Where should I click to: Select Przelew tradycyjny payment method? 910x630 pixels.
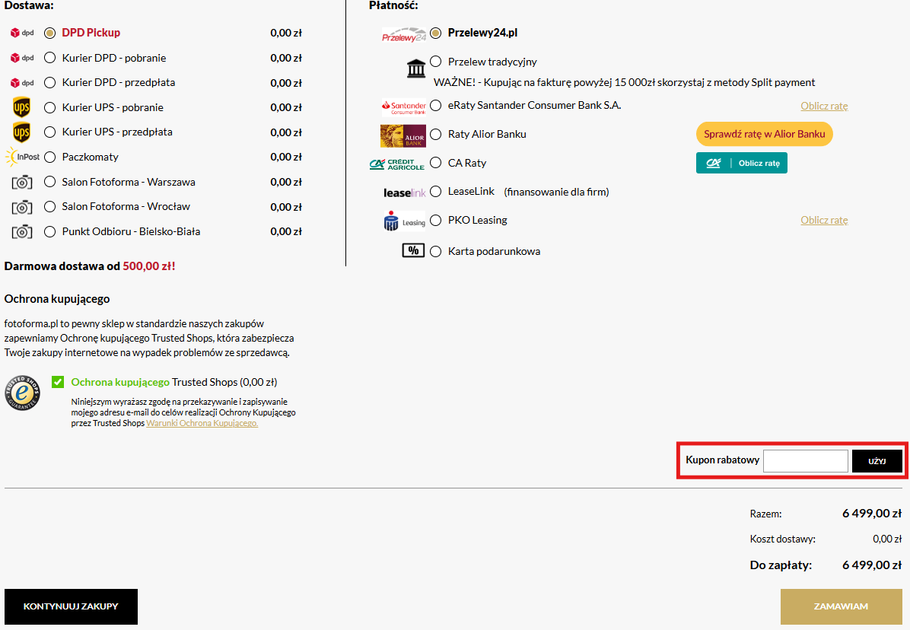tap(436, 62)
